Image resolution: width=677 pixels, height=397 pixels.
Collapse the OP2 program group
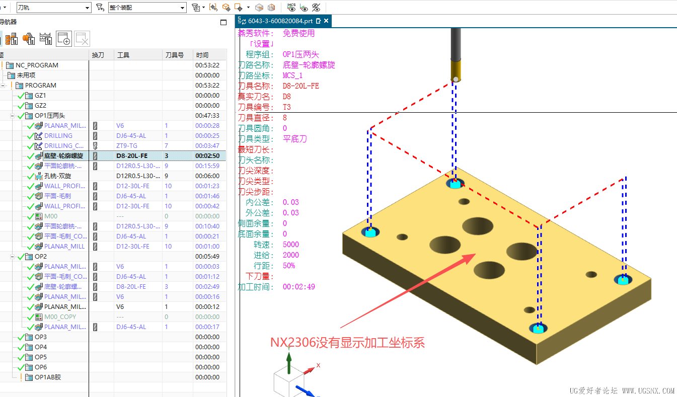(12, 257)
